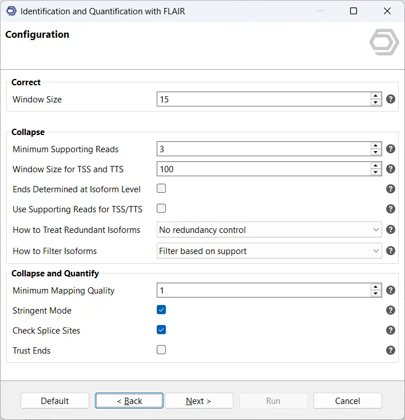
Task: Show help for Ends Determined at Isoform Level
Action: [x=391, y=189]
